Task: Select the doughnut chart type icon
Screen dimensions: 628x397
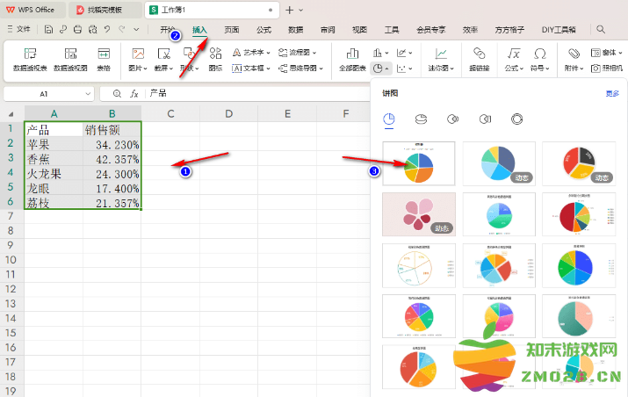Action: point(517,119)
